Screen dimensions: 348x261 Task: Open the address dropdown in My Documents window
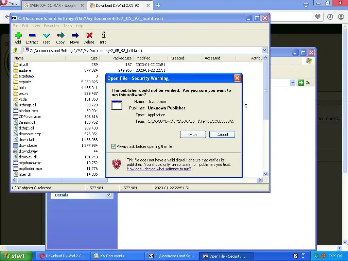[x=293, y=83]
